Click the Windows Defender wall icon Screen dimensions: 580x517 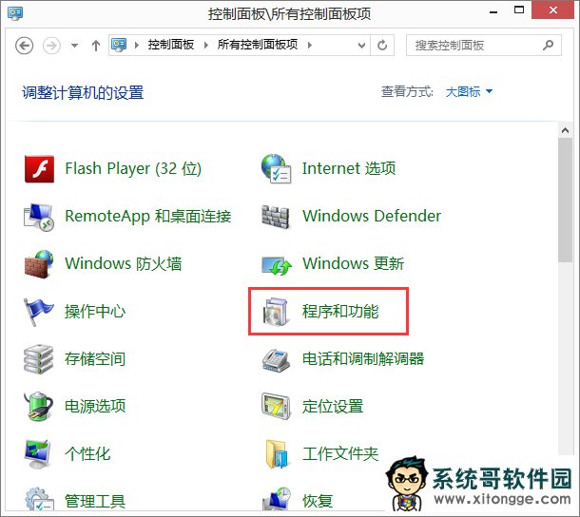pyautogui.click(x=276, y=217)
